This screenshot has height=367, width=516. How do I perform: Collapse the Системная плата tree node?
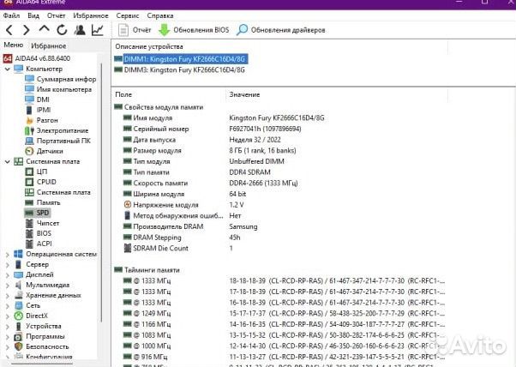7,161
